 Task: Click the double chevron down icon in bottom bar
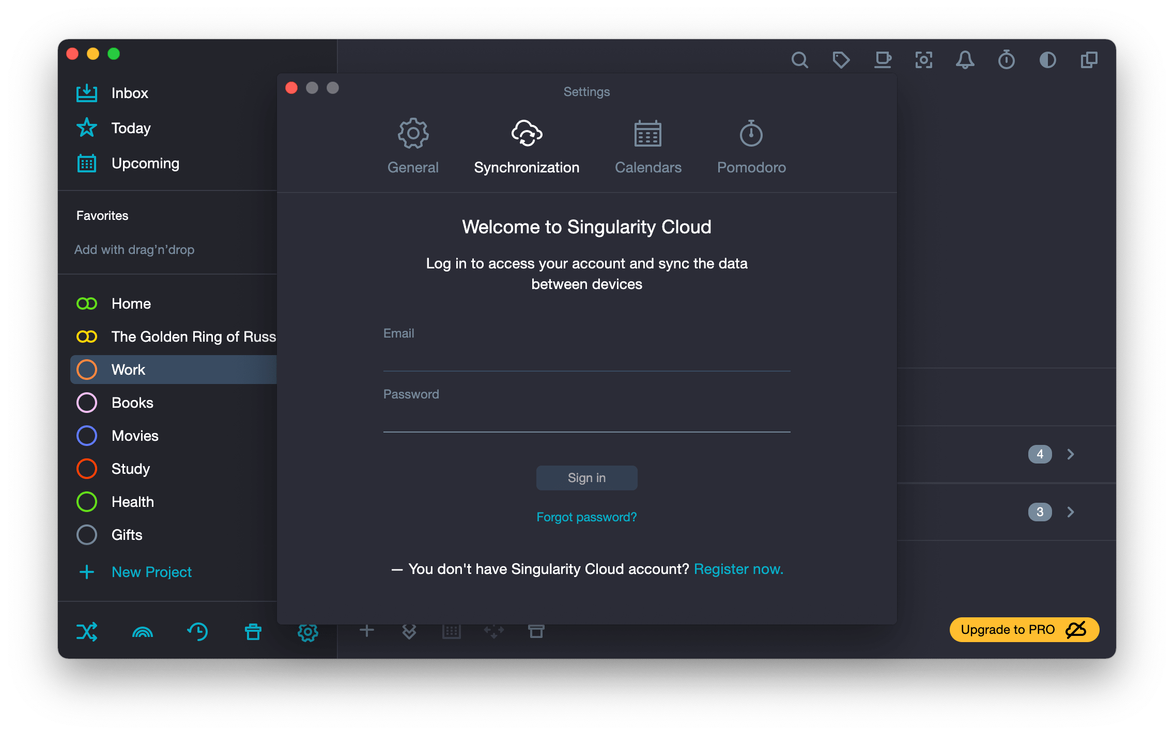tap(409, 631)
